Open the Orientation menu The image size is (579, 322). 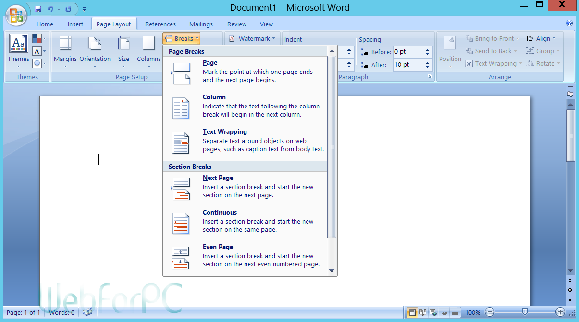pos(95,51)
